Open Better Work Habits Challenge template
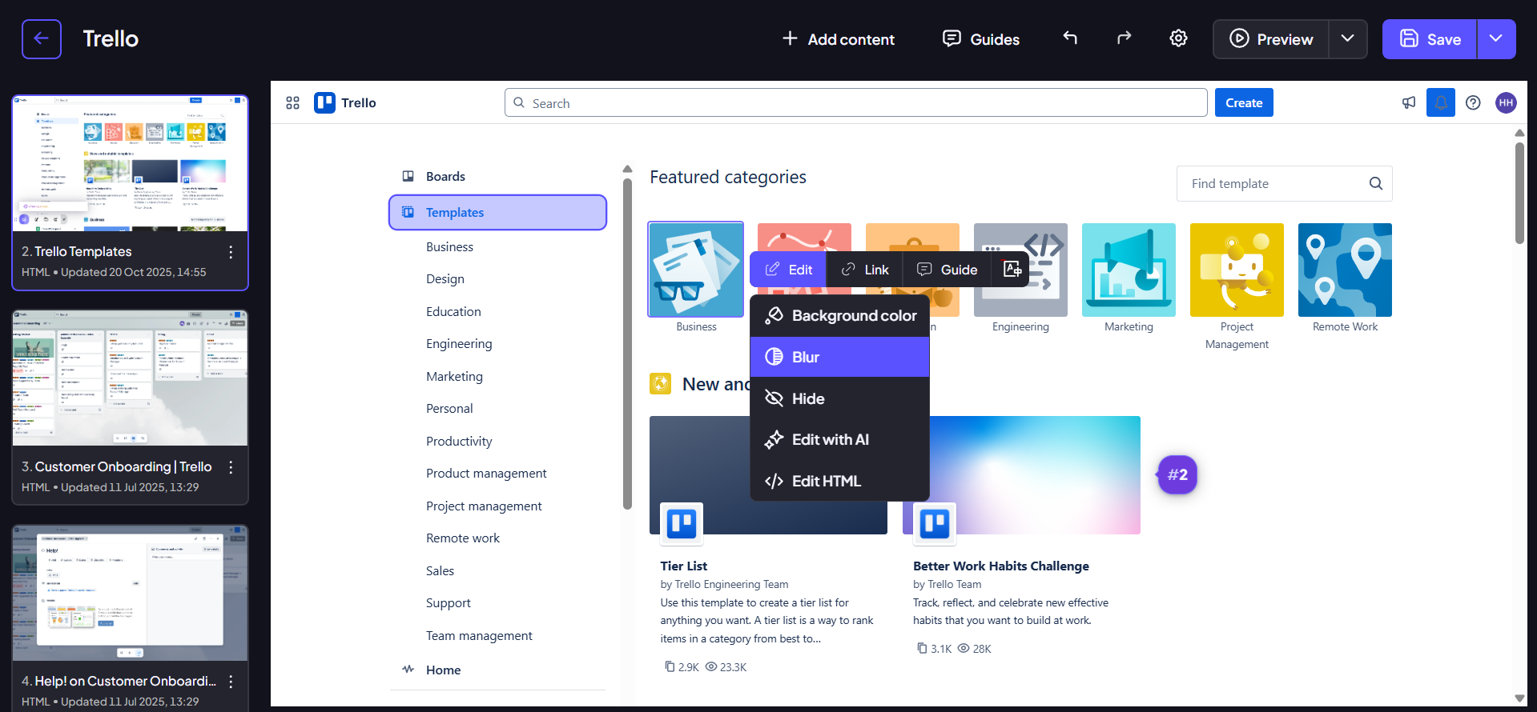The height and width of the screenshot is (712, 1537). click(1000, 566)
